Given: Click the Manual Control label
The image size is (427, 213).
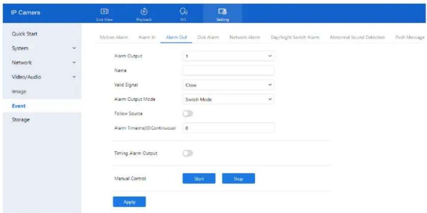Looking at the screenshot, I should (x=130, y=179).
